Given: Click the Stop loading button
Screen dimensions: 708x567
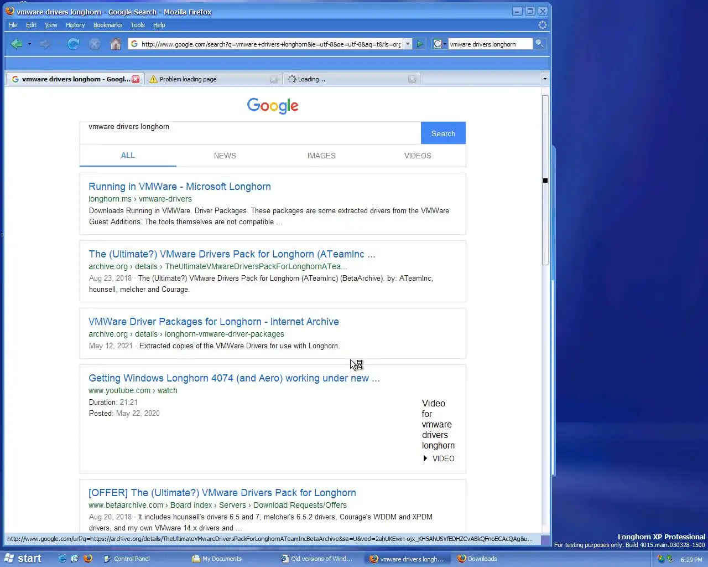Looking at the screenshot, I should 95,44.
